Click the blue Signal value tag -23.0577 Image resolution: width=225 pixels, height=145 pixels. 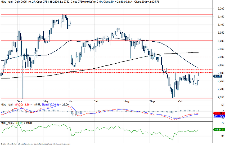[x=219, y=116]
